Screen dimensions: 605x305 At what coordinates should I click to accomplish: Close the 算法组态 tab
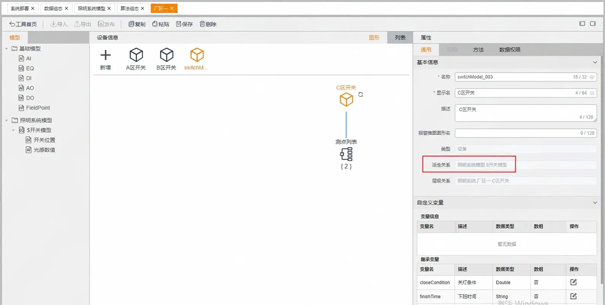pos(143,8)
